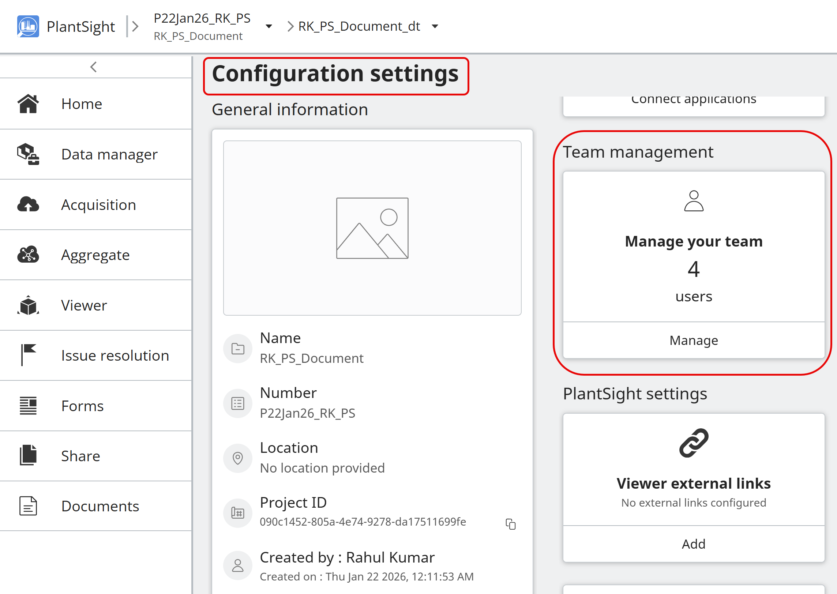
Task: Click the Viewer cube icon
Action: 28,305
